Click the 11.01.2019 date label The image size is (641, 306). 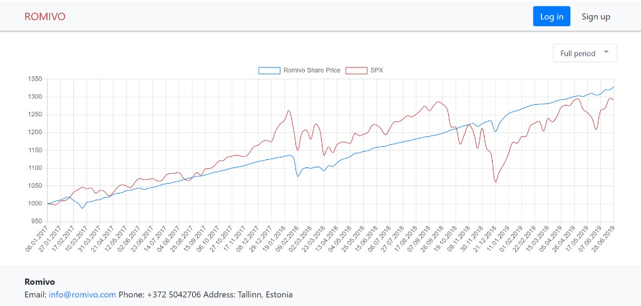pos(498,239)
